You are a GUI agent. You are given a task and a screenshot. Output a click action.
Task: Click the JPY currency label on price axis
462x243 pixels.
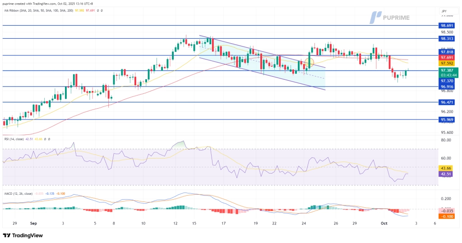pos(443,10)
